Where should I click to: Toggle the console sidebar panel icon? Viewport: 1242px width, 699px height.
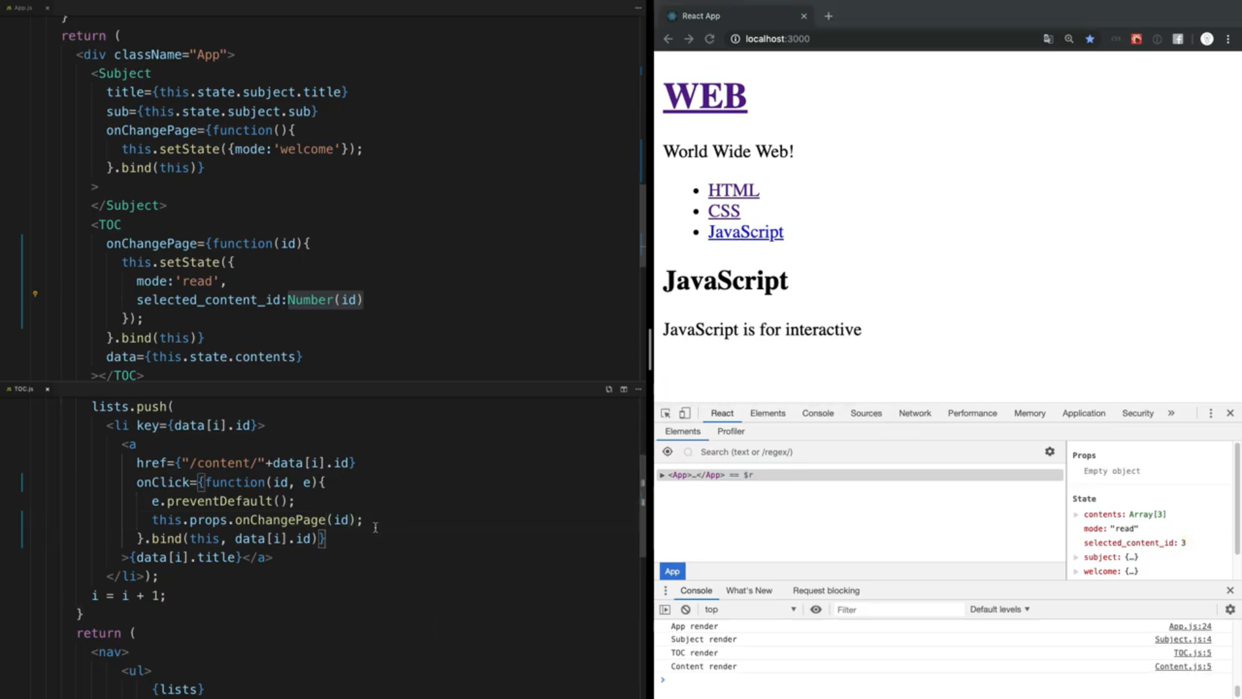point(664,610)
